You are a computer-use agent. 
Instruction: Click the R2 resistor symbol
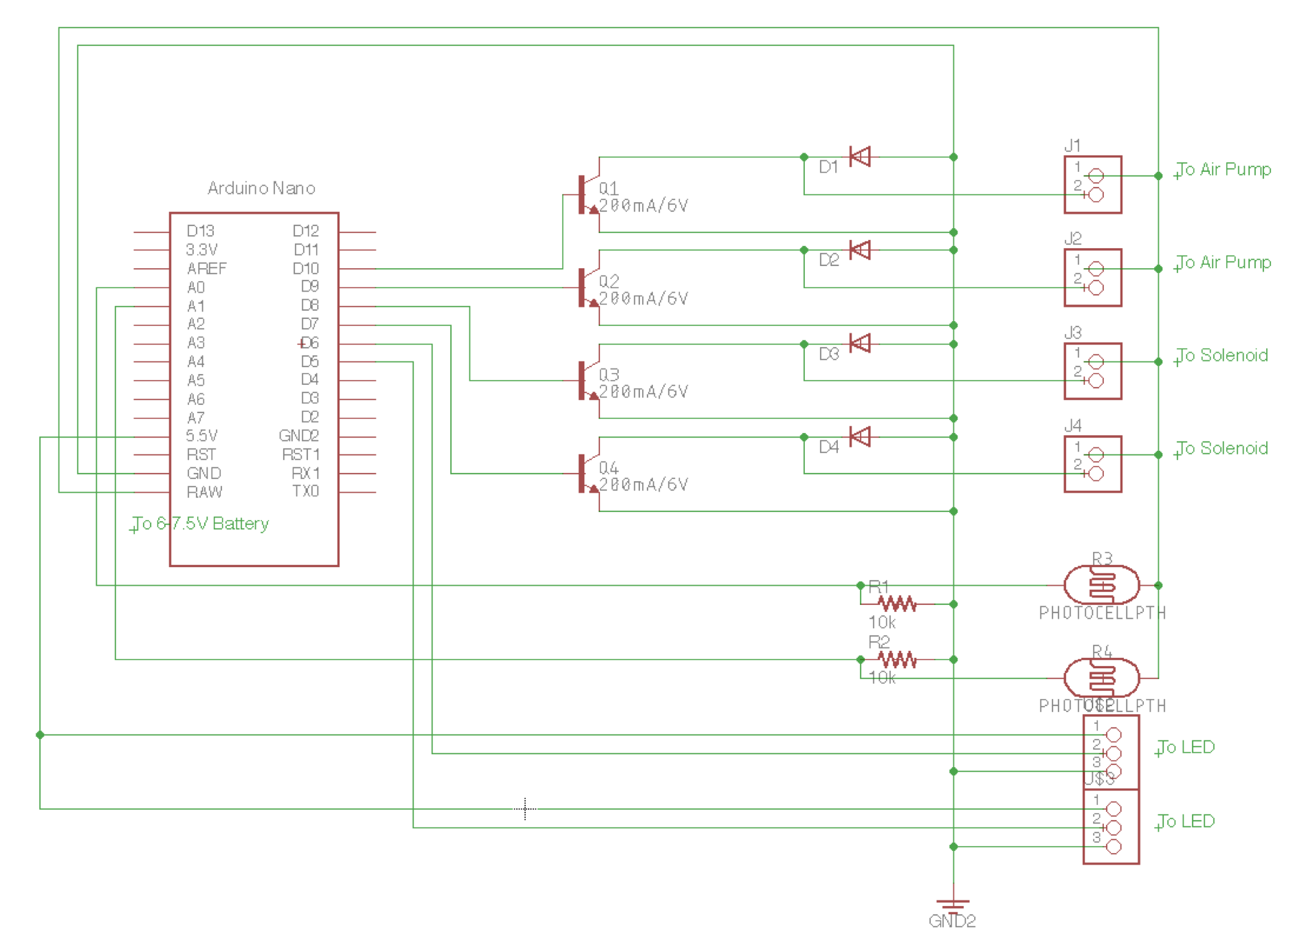pyautogui.click(x=897, y=659)
